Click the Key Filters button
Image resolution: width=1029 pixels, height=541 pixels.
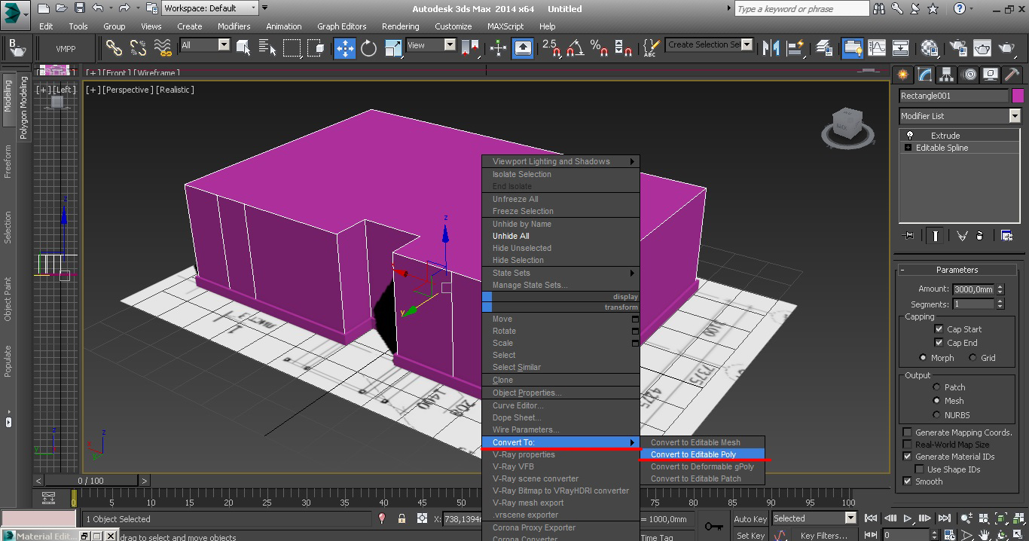point(824,535)
